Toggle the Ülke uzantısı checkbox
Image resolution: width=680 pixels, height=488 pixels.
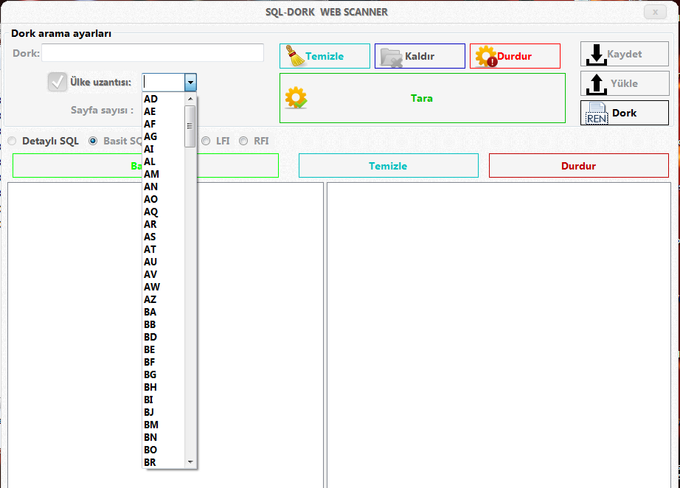58,82
